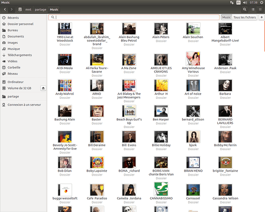This screenshot has width=265, height=212.
Task: Click into the search text field
Action: [x=134, y=17]
